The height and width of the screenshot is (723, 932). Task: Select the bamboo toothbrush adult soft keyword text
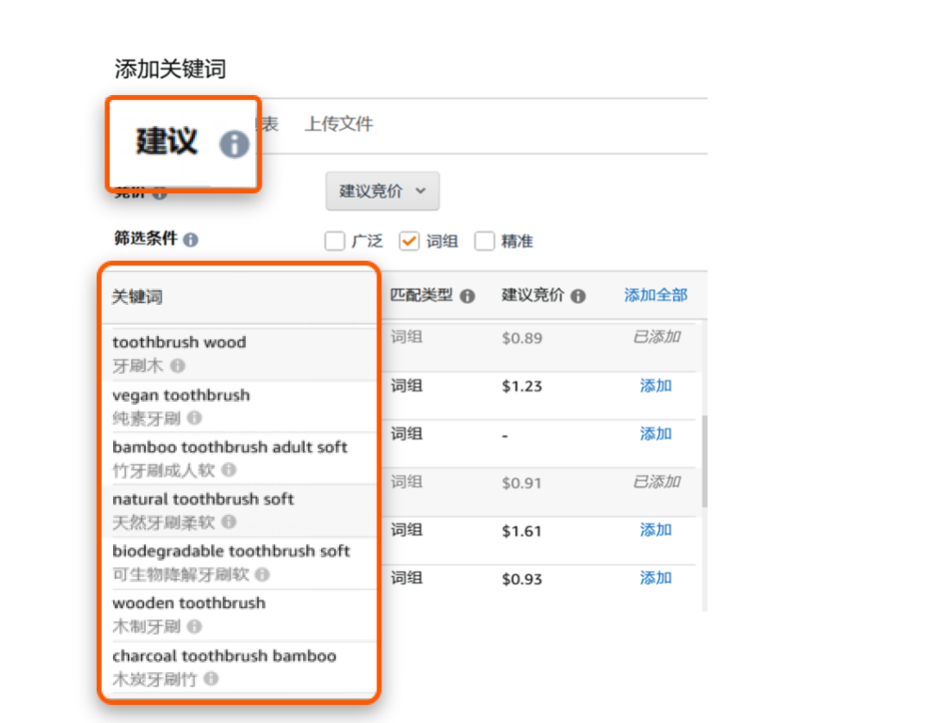click(230, 448)
